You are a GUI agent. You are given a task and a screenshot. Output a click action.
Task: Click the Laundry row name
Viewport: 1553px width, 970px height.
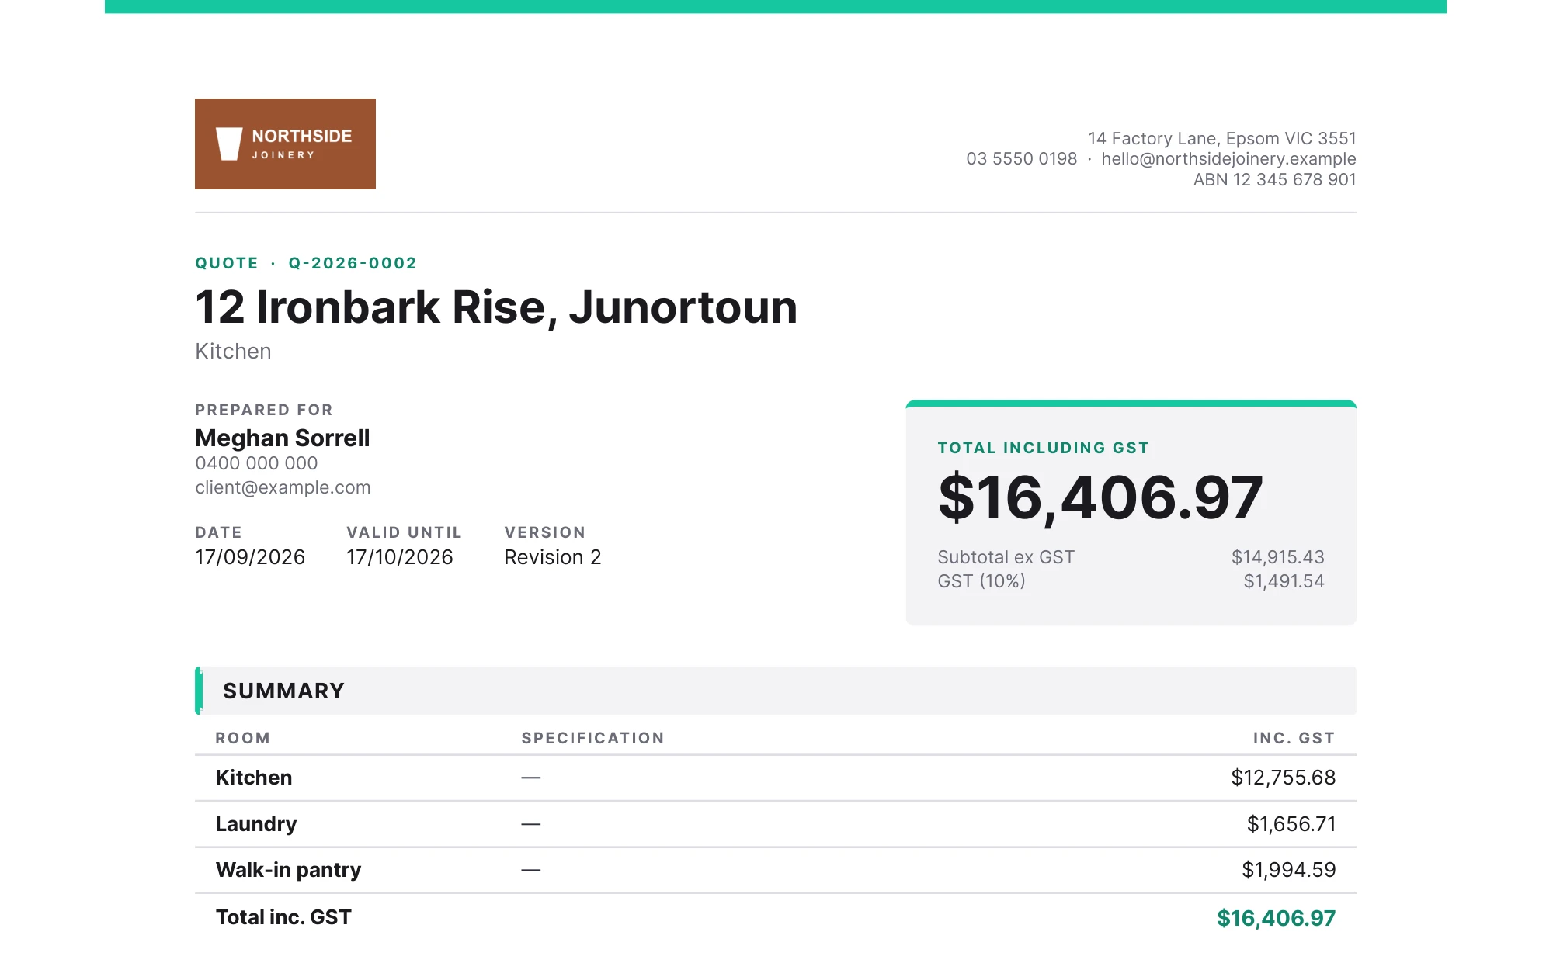256,824
